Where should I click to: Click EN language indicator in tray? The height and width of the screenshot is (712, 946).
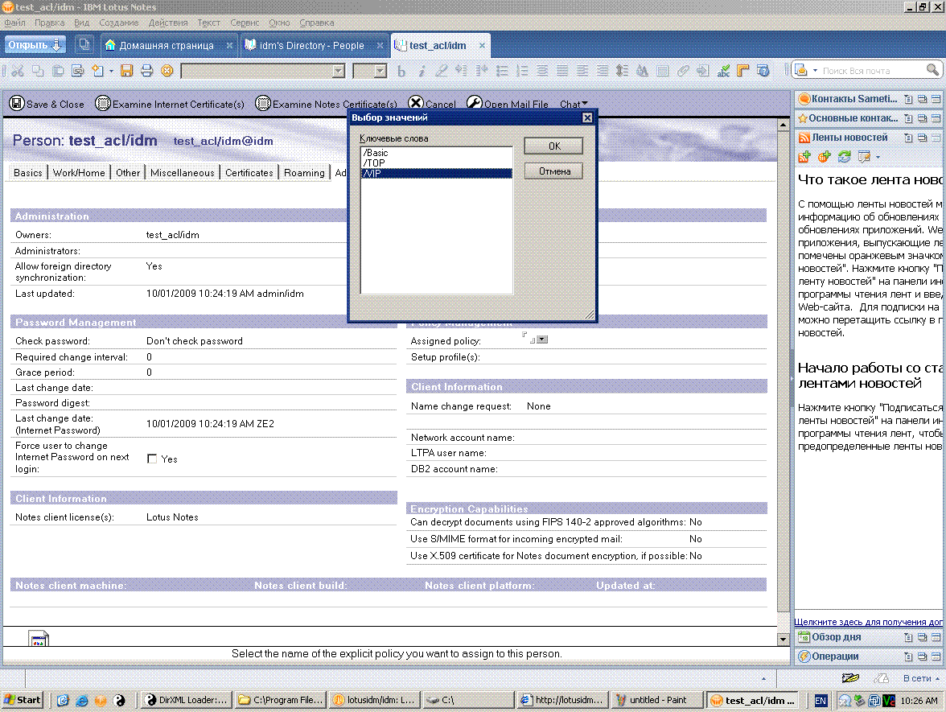[x=821, y=701]
